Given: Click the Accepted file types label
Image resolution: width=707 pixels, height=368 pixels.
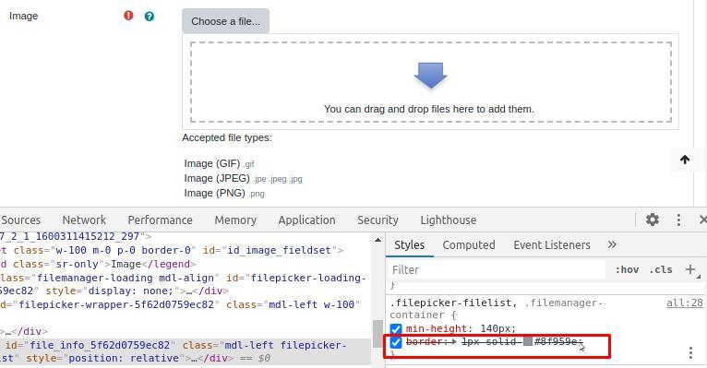Looking at the screenshot, I should 227,137.
